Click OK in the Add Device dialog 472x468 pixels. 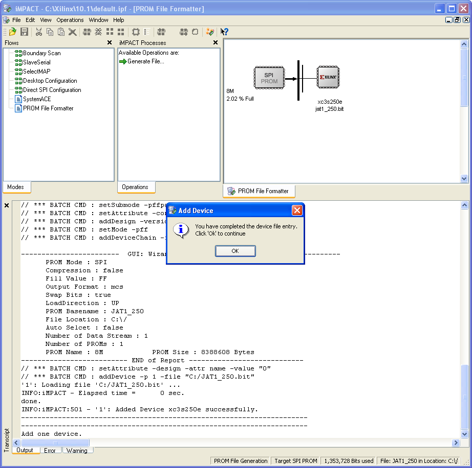point(235,251)
